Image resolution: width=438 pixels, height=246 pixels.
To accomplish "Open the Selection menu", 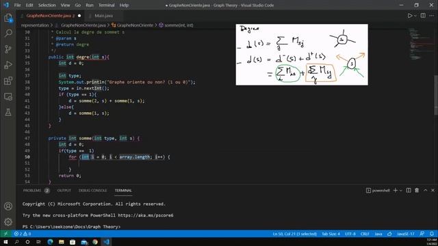I will pyautogui.click(x=47, y=5).
